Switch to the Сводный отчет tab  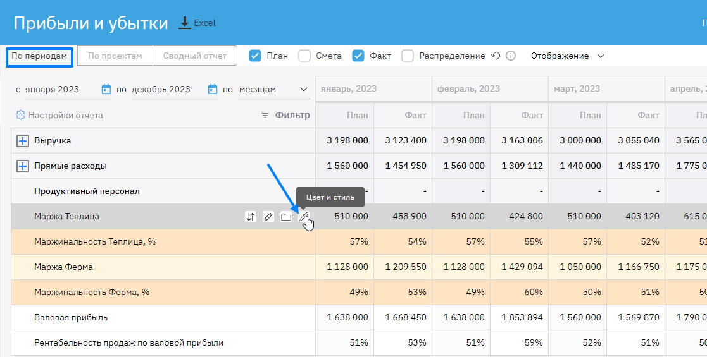click(x=195, y=56)
